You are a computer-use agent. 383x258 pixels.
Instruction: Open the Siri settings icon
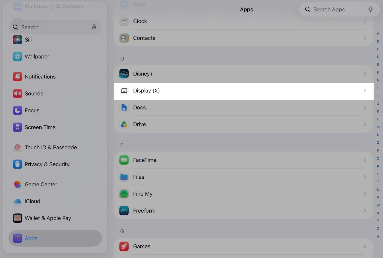(x=18, y=40)
